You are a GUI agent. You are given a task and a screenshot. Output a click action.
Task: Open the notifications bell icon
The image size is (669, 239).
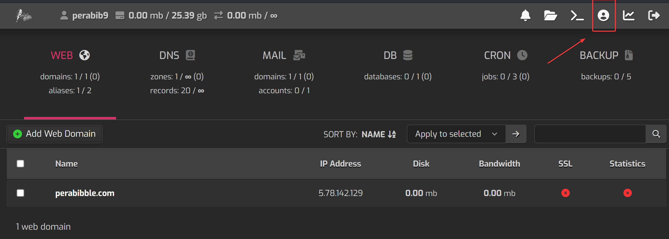525,15
